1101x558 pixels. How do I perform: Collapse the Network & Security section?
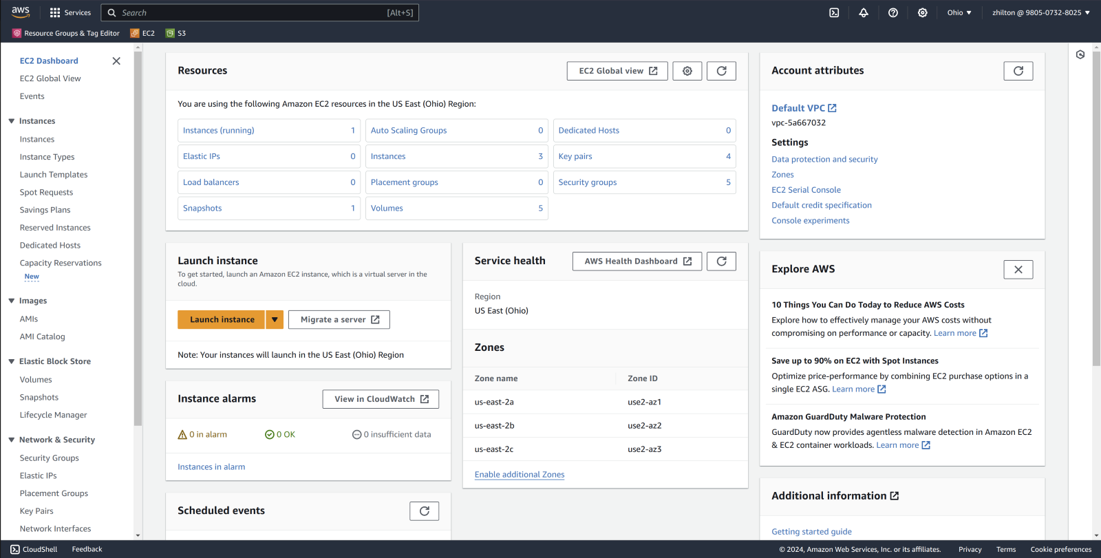(x=12, y=440)
